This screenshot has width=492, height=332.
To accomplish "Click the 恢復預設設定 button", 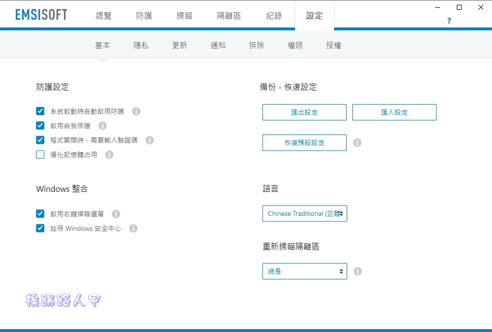I will click(x=304, y=143).
